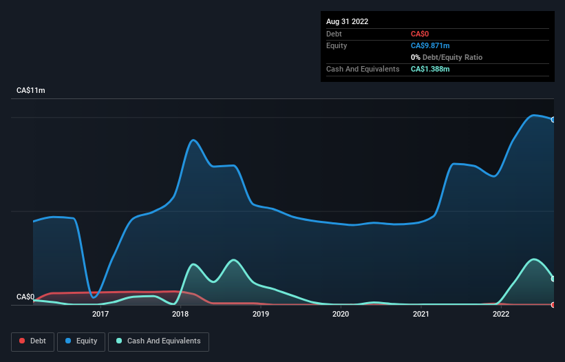Click the CA$11m y-axis label
This screenshot has height=362, width=565.
[x=31, y=90]
